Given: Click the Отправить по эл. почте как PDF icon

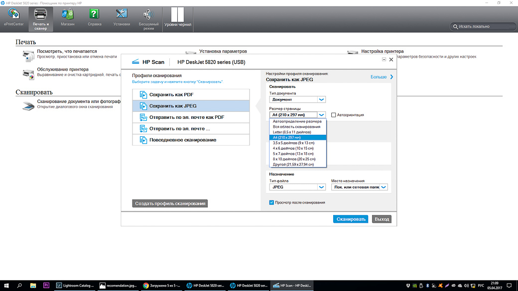Looking at the screenshot, I should pos(143,117).
